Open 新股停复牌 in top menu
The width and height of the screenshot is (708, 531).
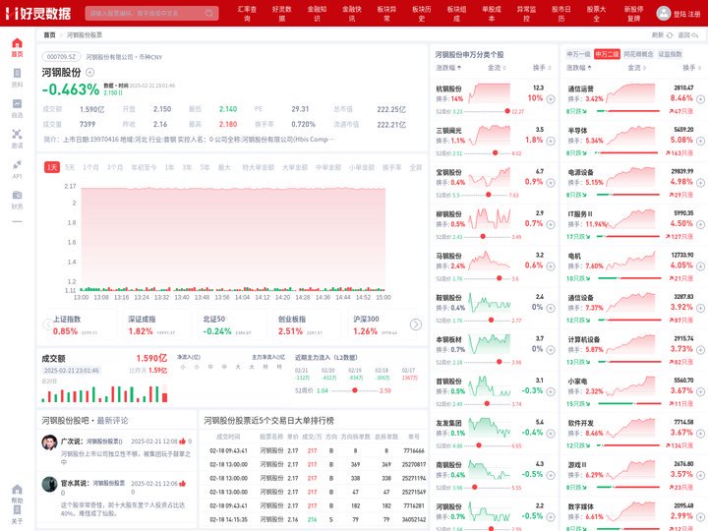point(634,14)
